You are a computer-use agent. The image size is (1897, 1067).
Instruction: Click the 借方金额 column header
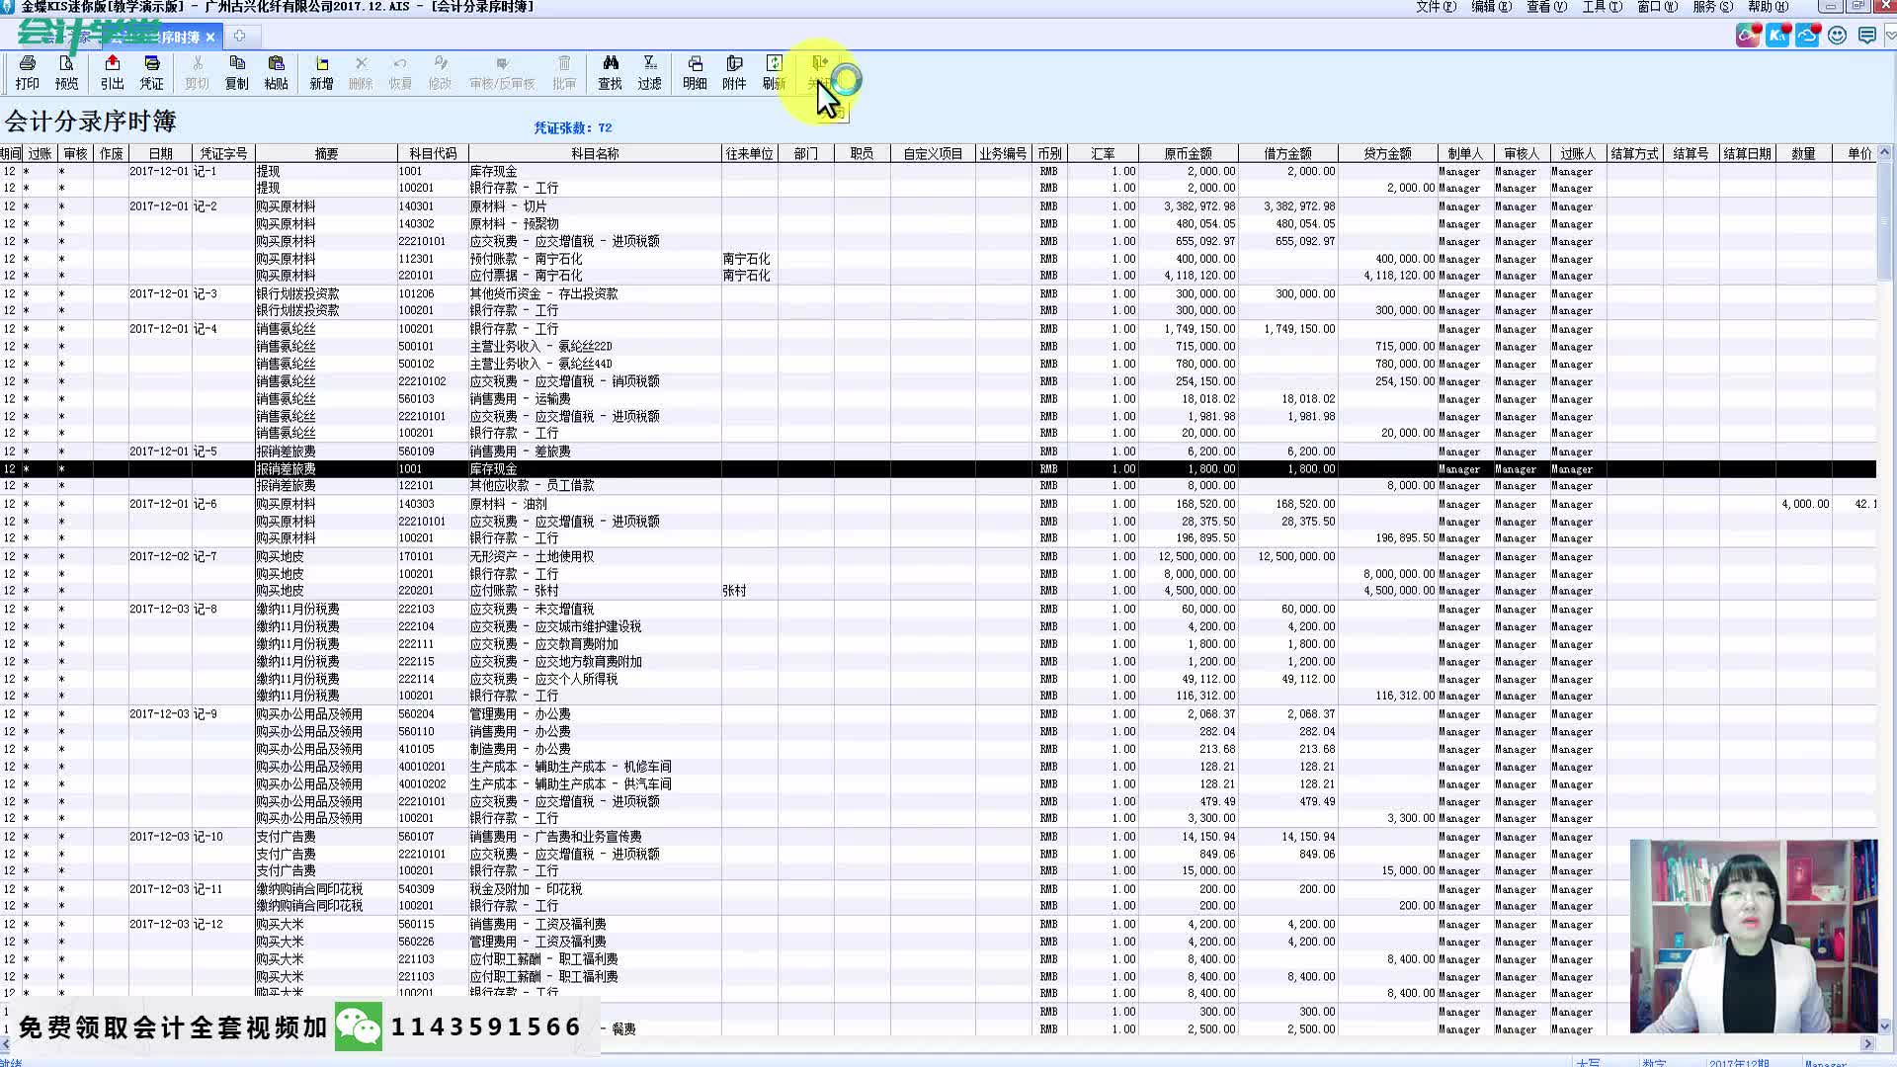1287,153
